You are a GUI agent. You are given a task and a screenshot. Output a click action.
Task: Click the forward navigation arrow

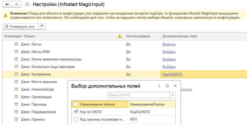tap(16, 4)
